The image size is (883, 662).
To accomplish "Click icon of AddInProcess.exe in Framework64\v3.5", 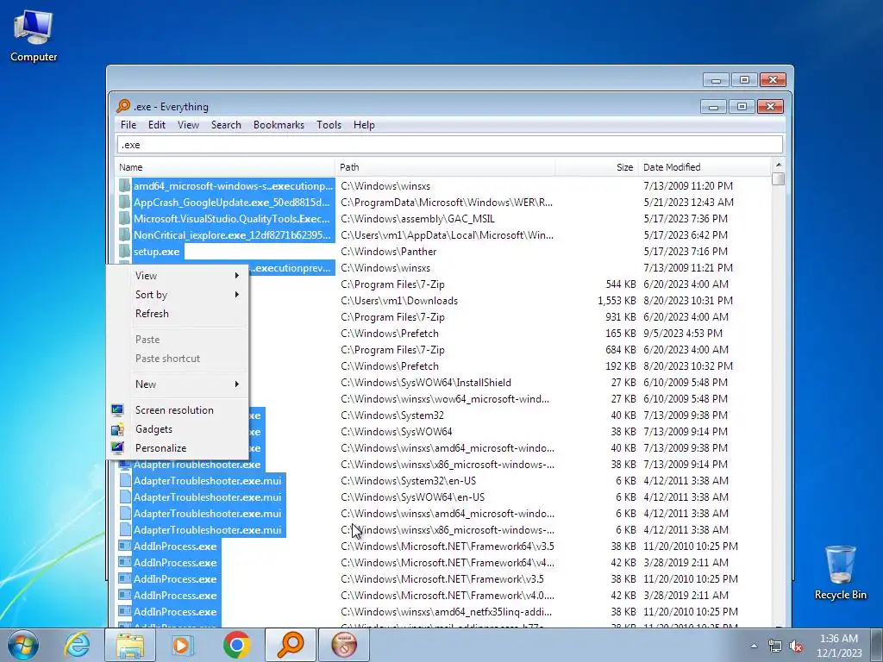I will point(124,546).
